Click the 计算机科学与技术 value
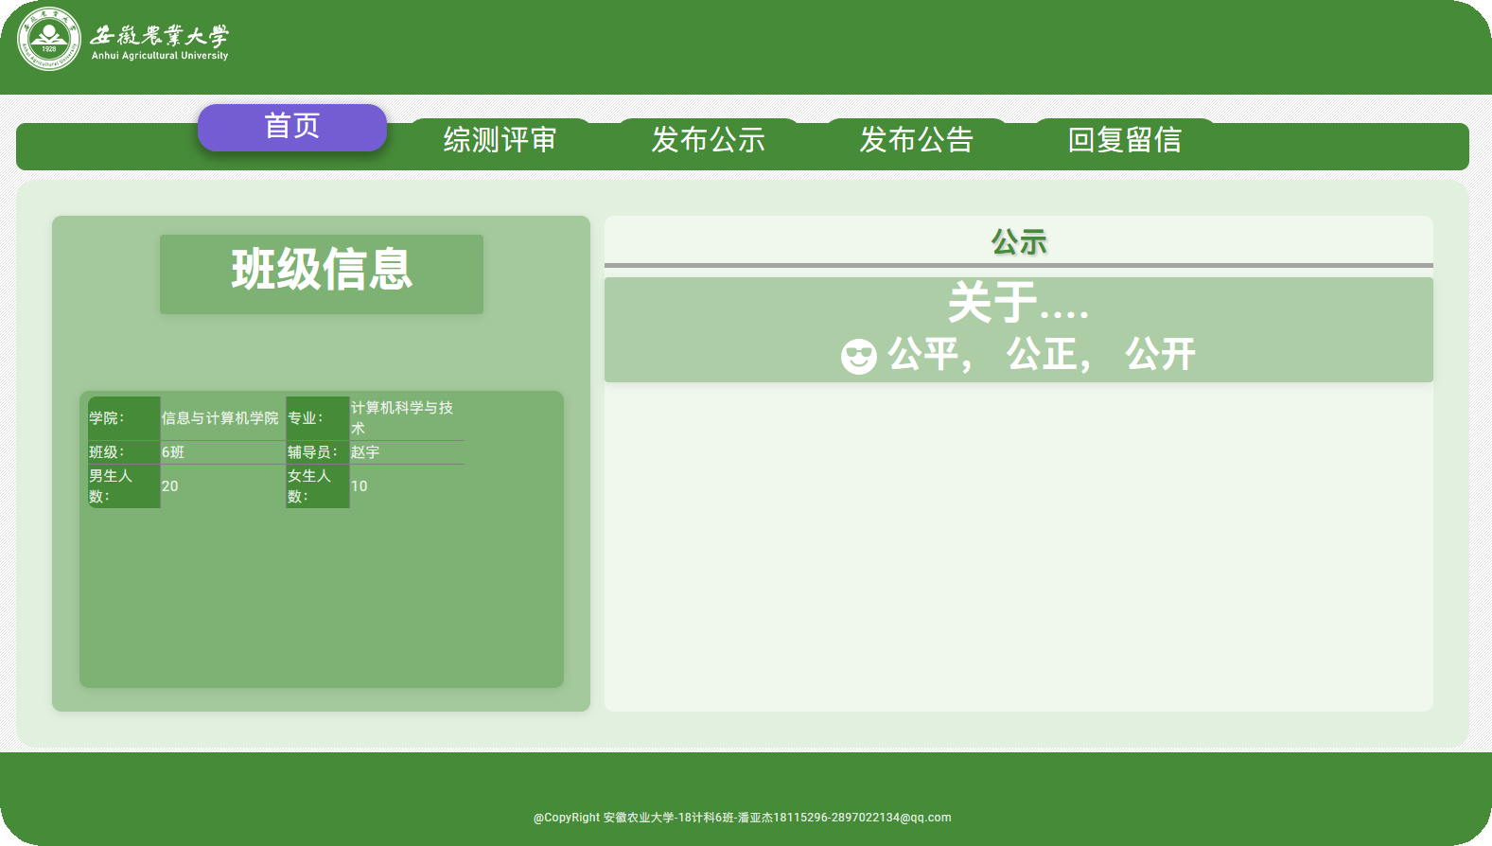Image resolution: width=1492 pixels, height=846 pixels. tap(407, 418)
